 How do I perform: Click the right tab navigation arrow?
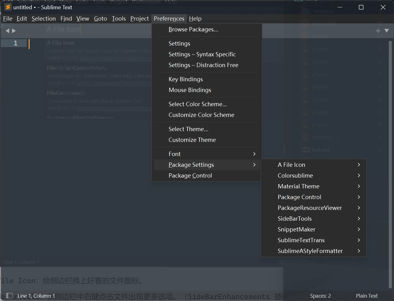14,31
